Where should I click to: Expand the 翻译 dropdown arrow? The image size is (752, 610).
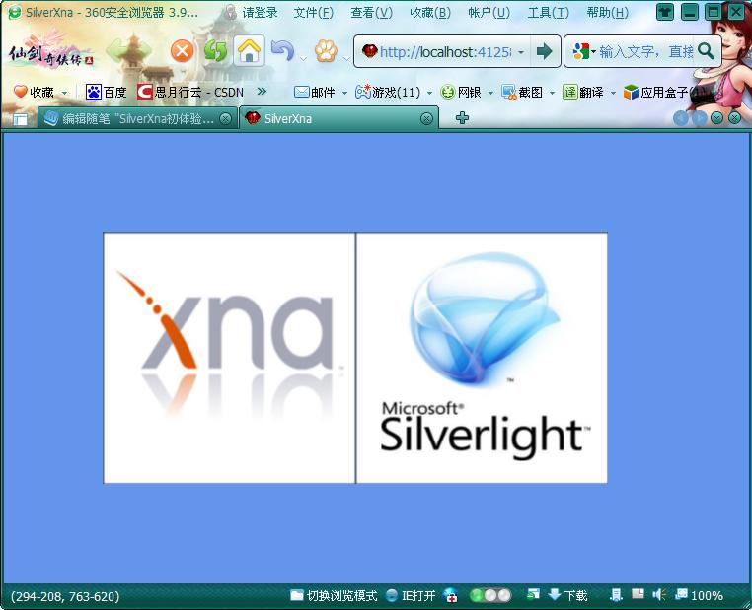pos(613,93)
